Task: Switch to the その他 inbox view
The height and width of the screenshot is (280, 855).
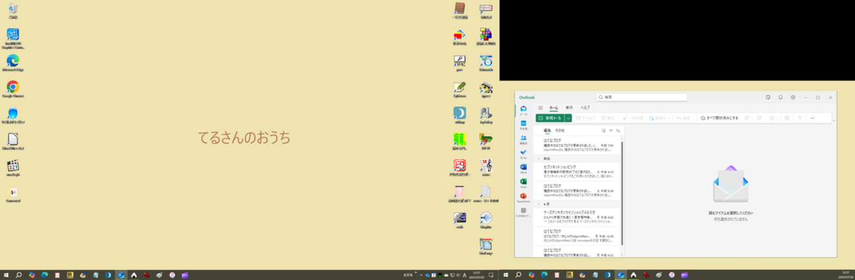Action: [x=560, y=130]
